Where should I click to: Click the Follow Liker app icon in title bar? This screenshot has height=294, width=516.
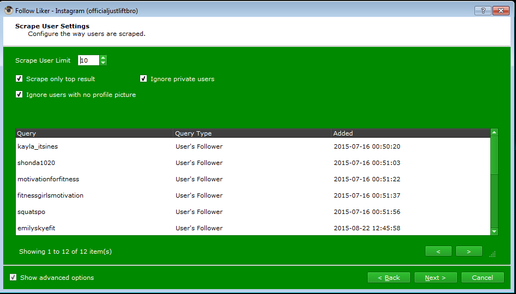tap(9, 10)
